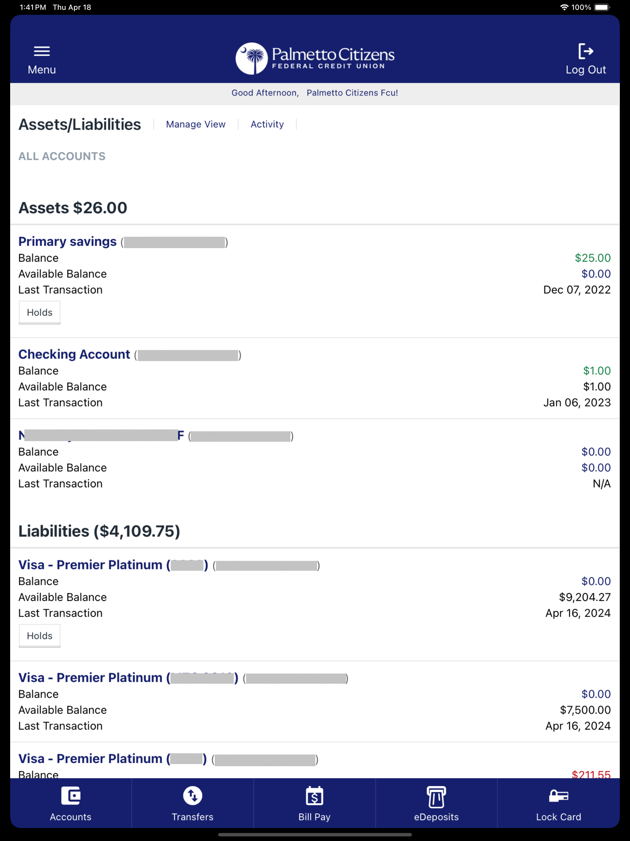Select the eDeposits tab label
This screenshot has width=630, height=841.
[436, 817]
